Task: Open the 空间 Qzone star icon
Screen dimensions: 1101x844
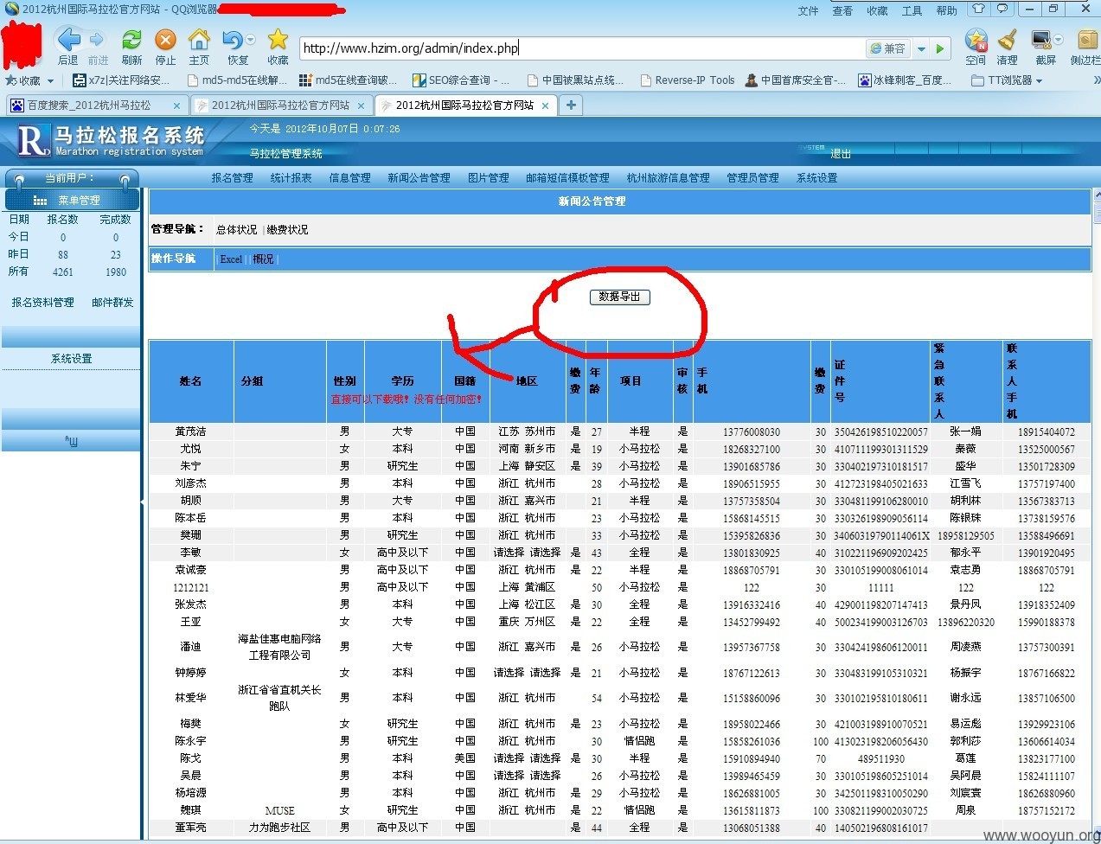Action: pos(976,40)
